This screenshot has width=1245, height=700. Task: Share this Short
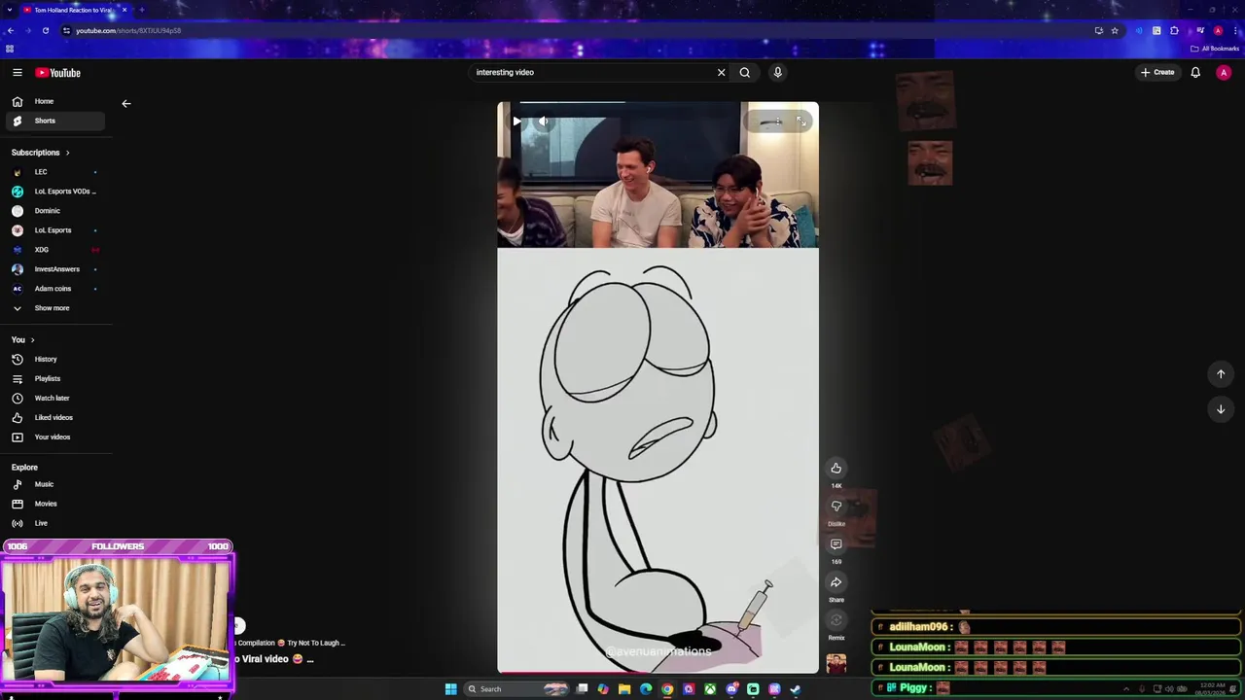(836, 582)
